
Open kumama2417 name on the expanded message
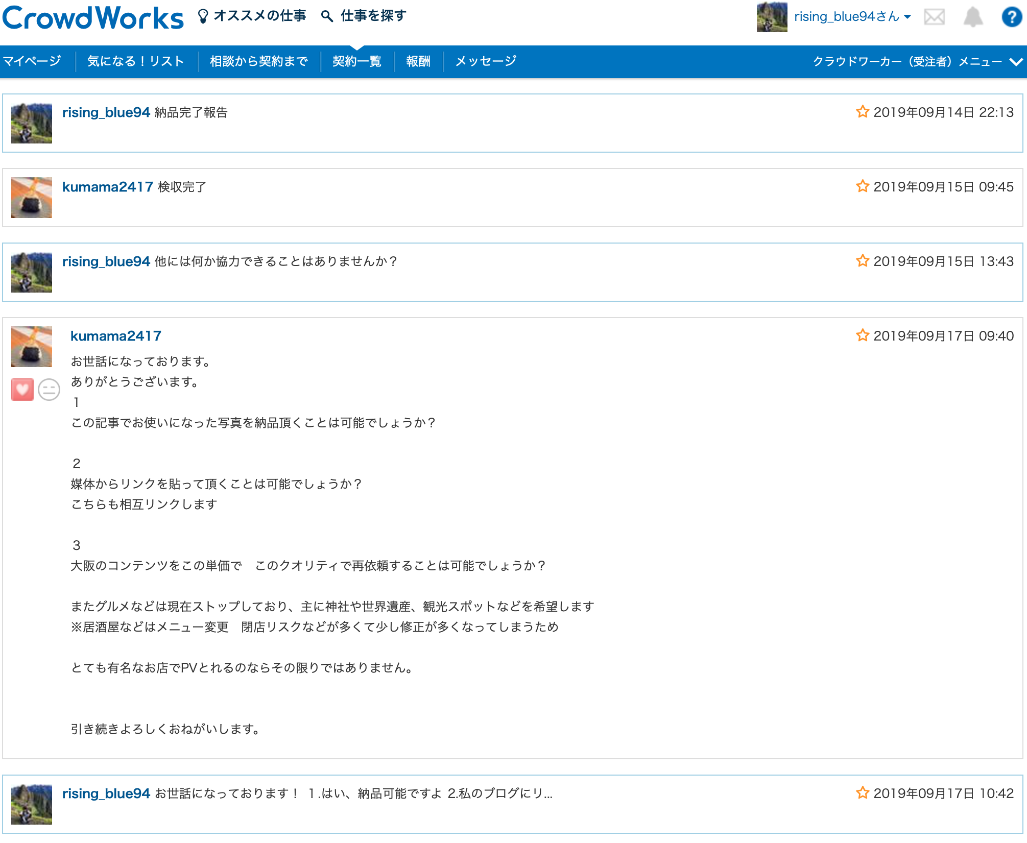(116, 336)
